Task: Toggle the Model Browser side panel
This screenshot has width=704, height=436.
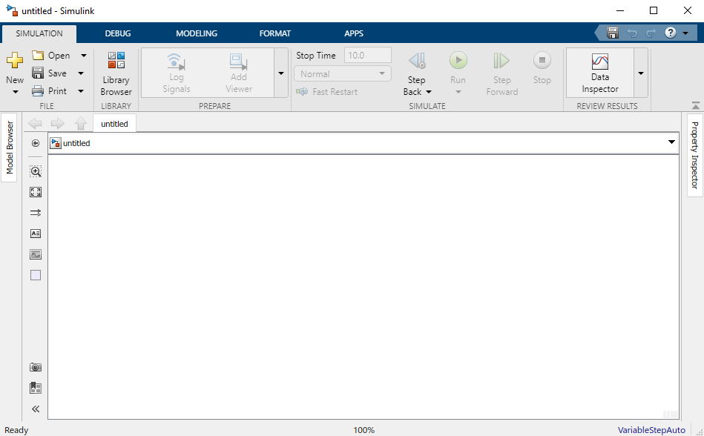Action: [x=10, y=148]
